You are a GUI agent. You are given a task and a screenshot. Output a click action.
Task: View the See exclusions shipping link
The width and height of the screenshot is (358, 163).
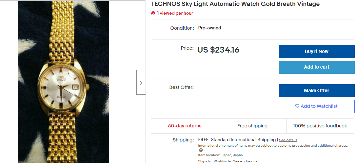[x=245, y=161]
